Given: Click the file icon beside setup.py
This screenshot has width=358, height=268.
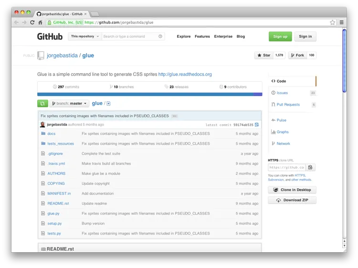Looking at the screenshot, I should click(x=43, y=224).
